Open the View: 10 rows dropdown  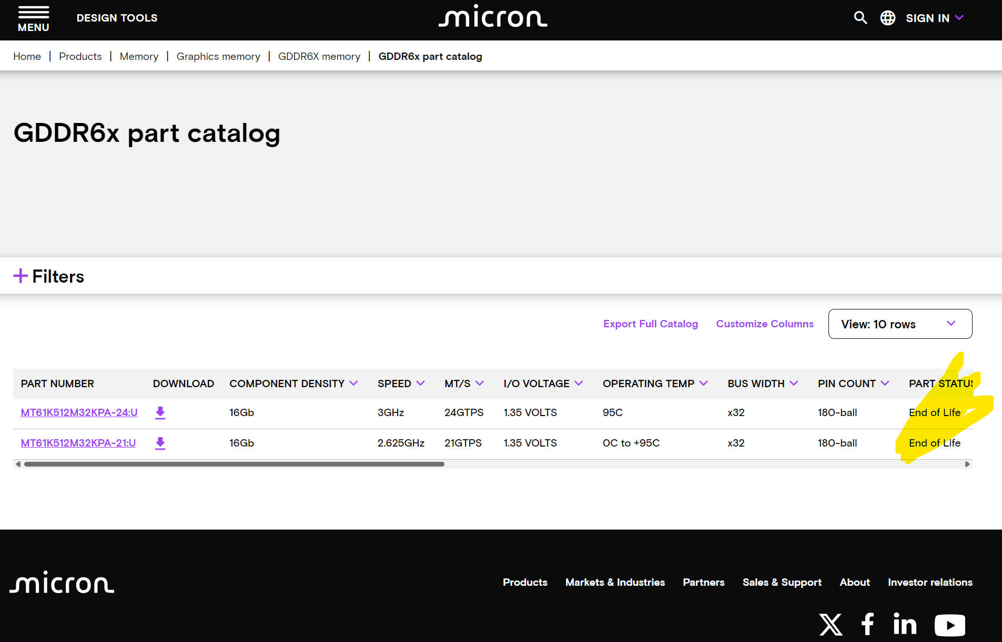pyautogui.click(x=900, y=324)
